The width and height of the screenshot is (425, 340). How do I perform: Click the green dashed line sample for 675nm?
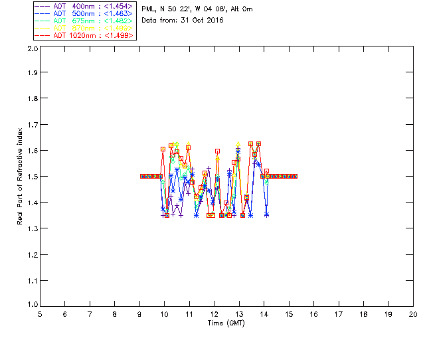[42, 21]
